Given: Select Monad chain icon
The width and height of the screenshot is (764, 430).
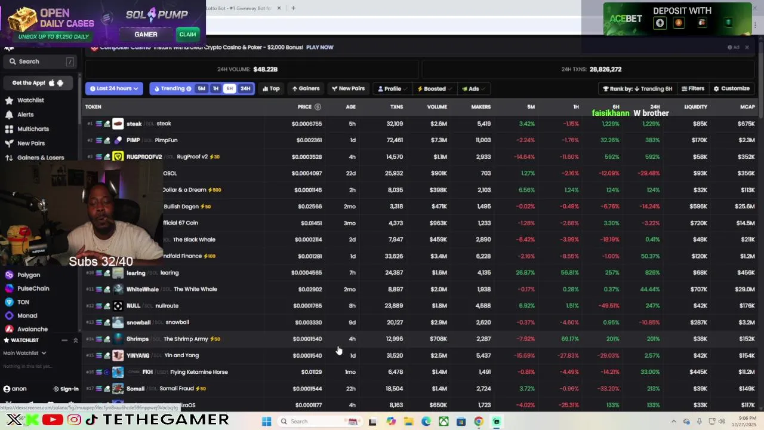Looking at the screenshot, I should point(9,316).
